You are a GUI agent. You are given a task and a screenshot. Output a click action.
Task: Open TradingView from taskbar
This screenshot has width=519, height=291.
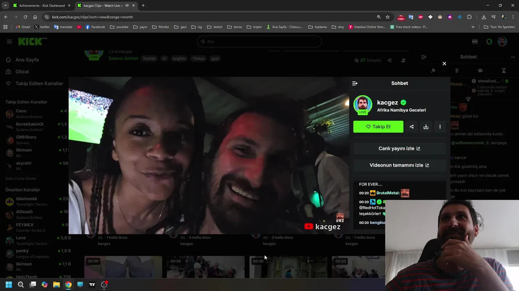[x=92, y=285]
